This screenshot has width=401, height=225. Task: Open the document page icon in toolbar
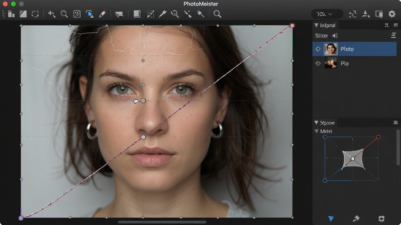click(137, 14)
